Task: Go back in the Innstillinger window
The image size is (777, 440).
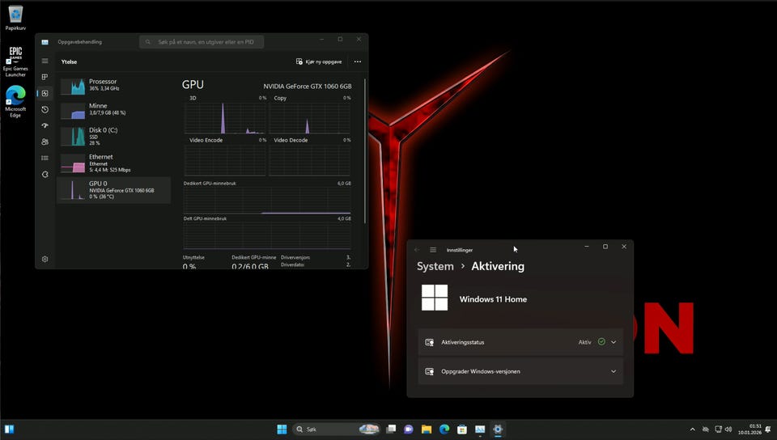Action: pyautogui.click(x=417, y=250)
